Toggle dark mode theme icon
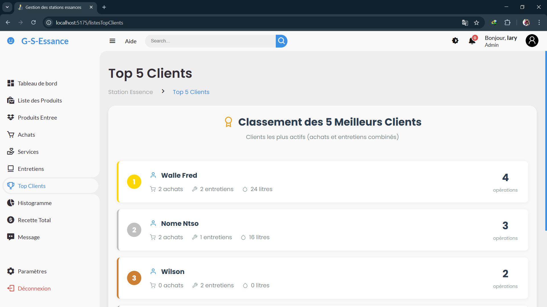The height and width of the screenshot is (307, 547). pos(455,41)
